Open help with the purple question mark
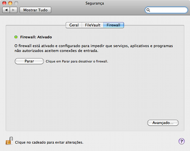This screenshot has height=151, width=190. coord(182,141)
